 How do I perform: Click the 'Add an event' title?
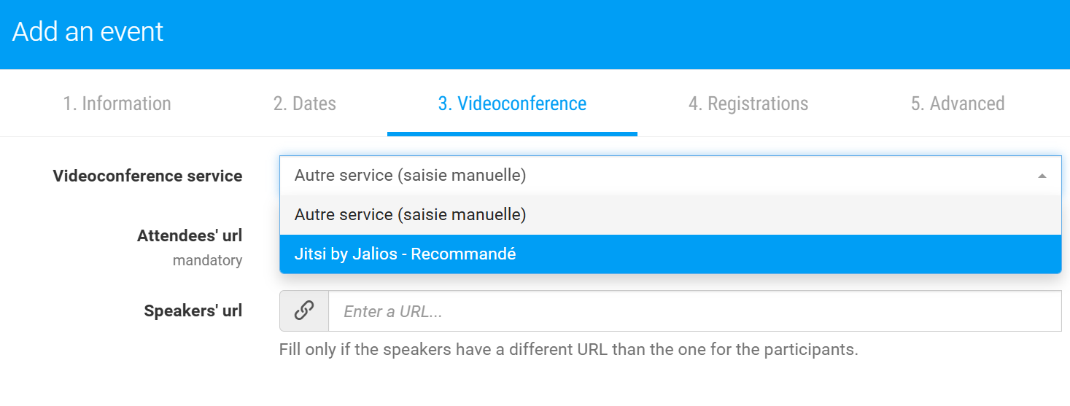click(x=88, y=32)
